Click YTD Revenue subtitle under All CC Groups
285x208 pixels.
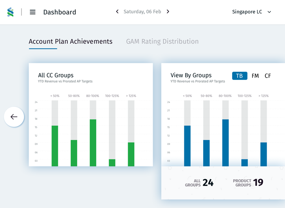coord(65,81)
